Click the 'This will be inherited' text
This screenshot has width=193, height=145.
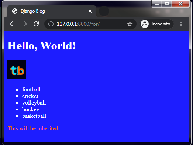click(x=33, y=128)
